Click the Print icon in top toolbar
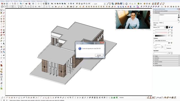 [26, 4]
